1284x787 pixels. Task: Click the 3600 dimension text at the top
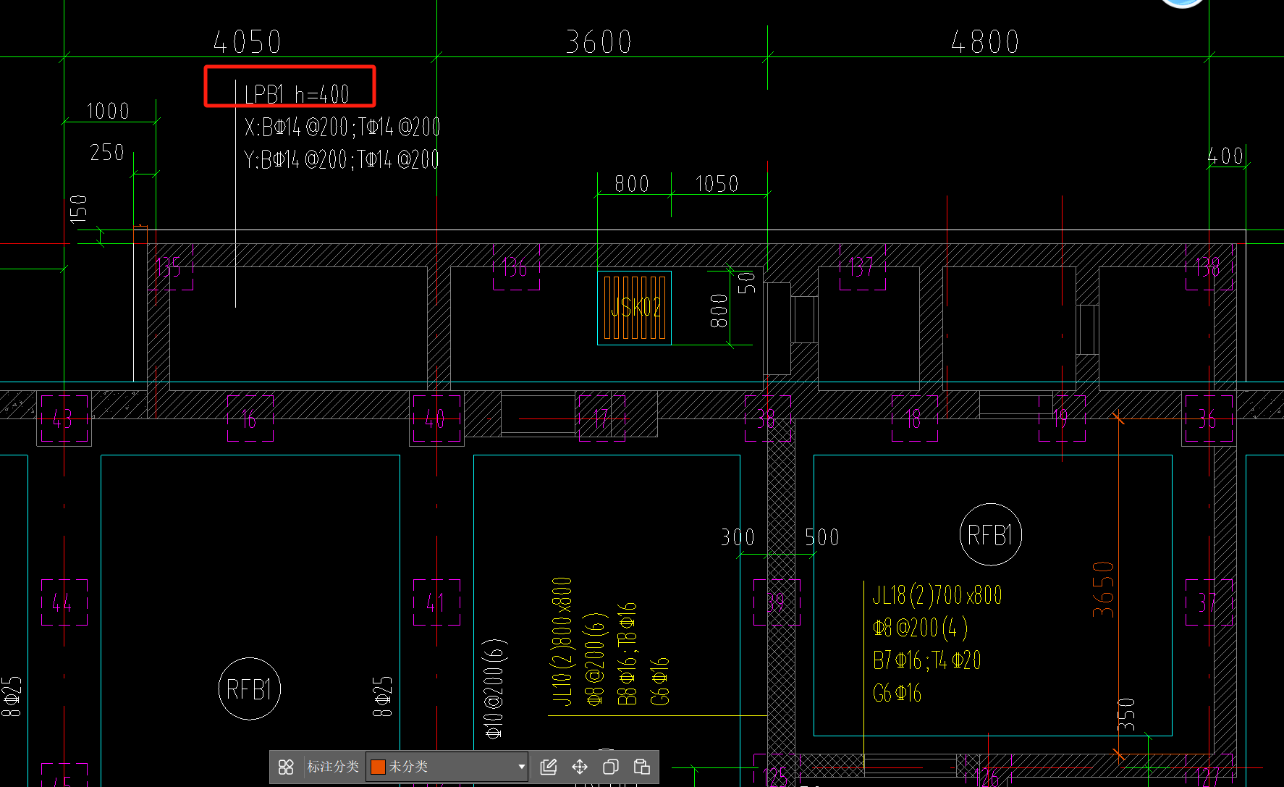(x=599, y=42)
